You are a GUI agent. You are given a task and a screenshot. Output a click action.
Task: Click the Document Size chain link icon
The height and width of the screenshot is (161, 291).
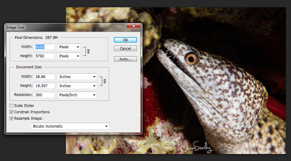tap(105, 81)
